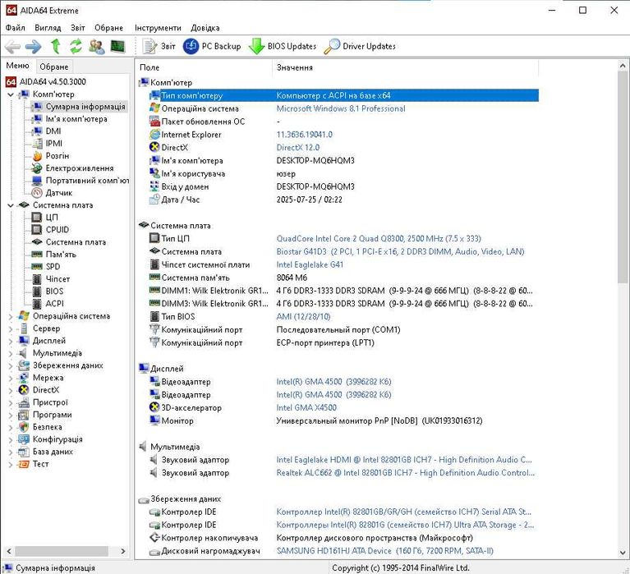This screenshot has height=574, width=630.
Task: Select Розгін overclock tree item
Action: 51,156
